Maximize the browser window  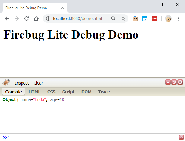tap(164, 5)
